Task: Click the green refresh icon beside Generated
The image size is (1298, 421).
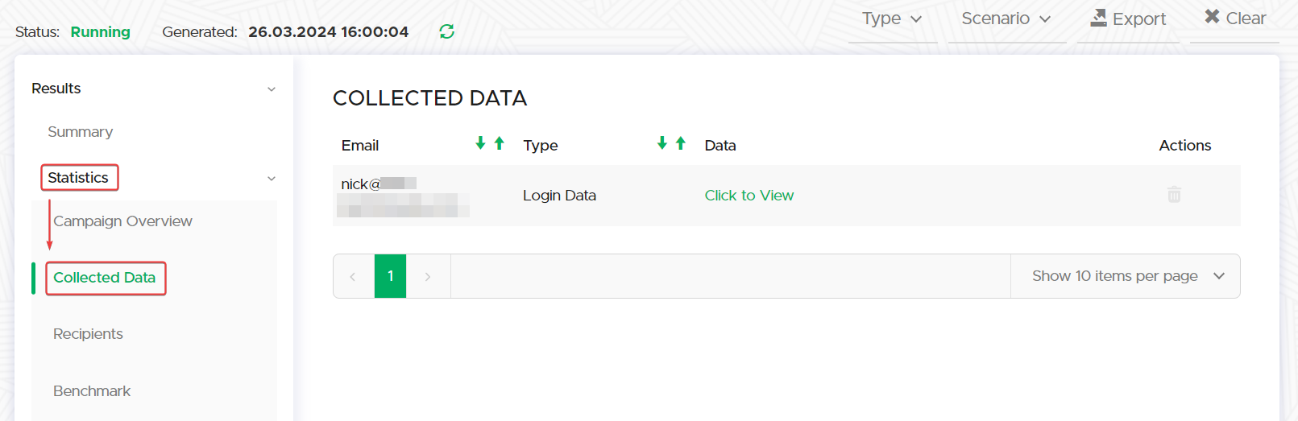Action: (447, 31)
